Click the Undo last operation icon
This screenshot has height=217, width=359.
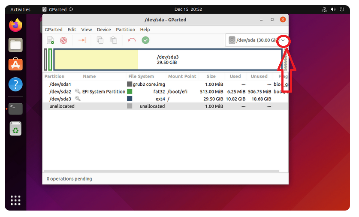point(132,40)
